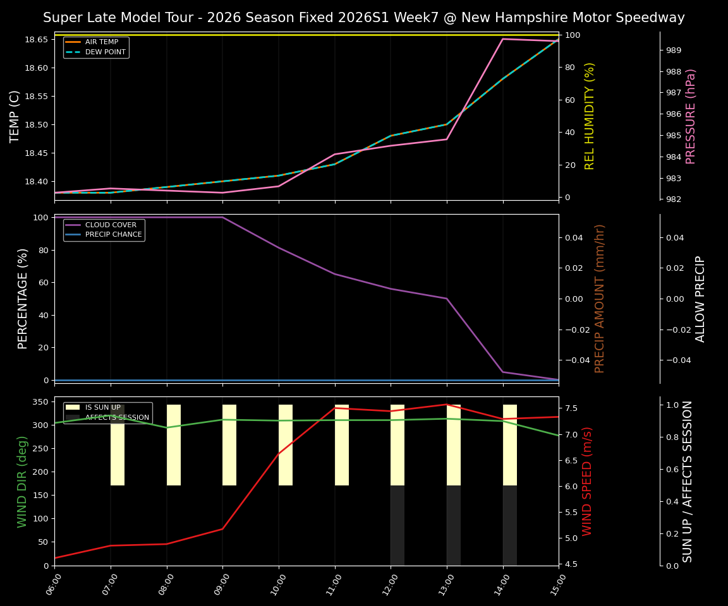Click the CLOUD COVER legend line symbol
This screenshot has width=728, height=606.
pyautogui.click(x=73, y=225)
